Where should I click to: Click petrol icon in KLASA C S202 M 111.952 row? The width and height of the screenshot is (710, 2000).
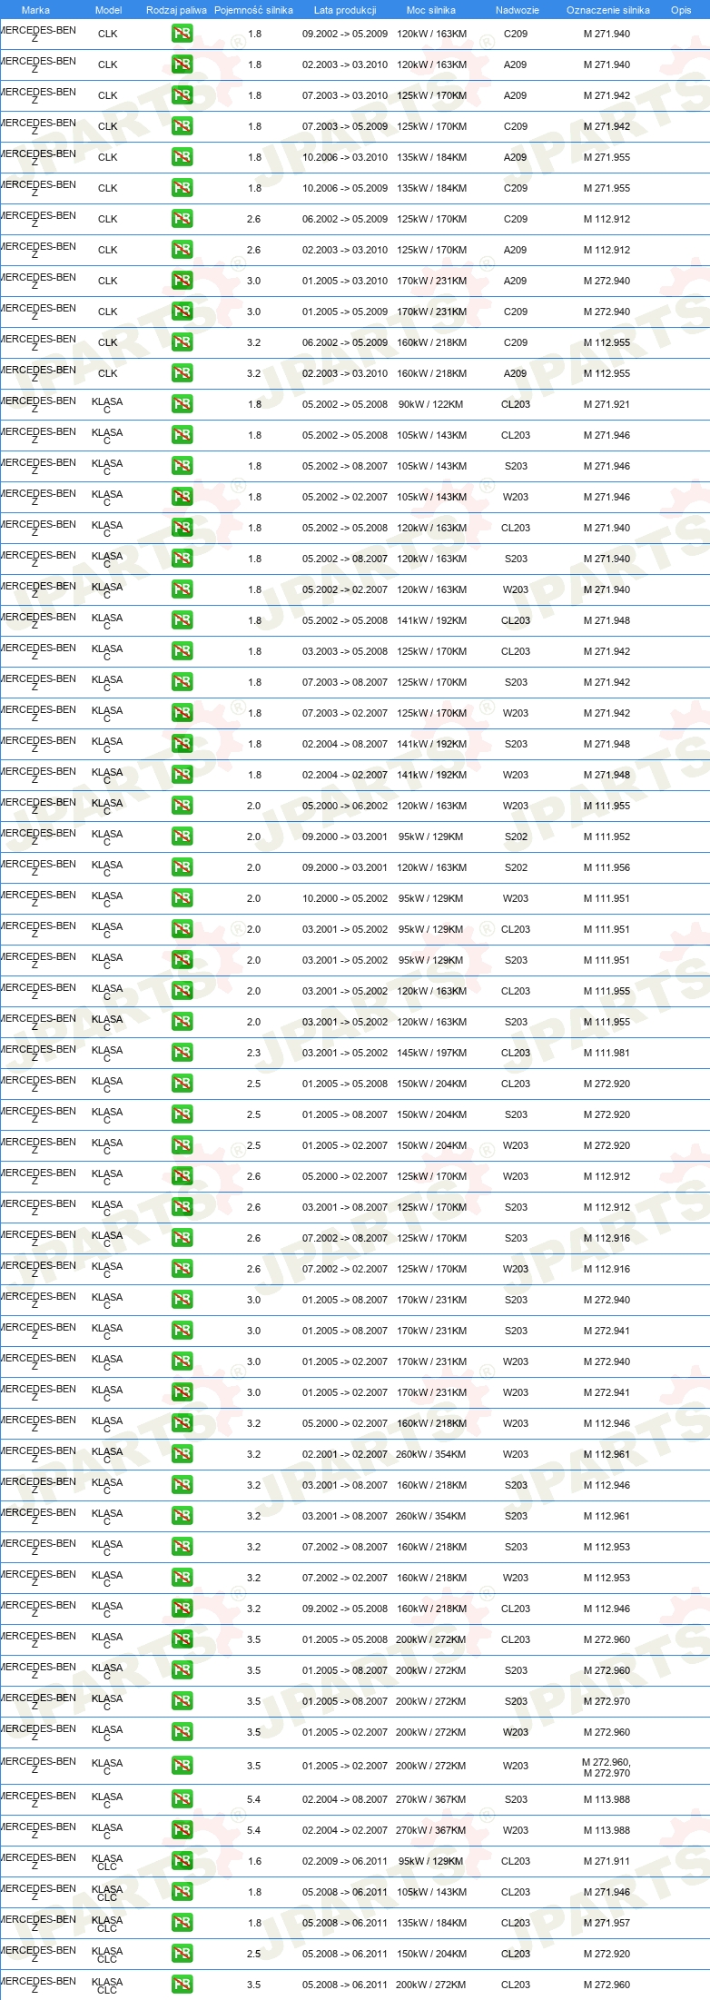pyautogui.click(x=182, y=837)
